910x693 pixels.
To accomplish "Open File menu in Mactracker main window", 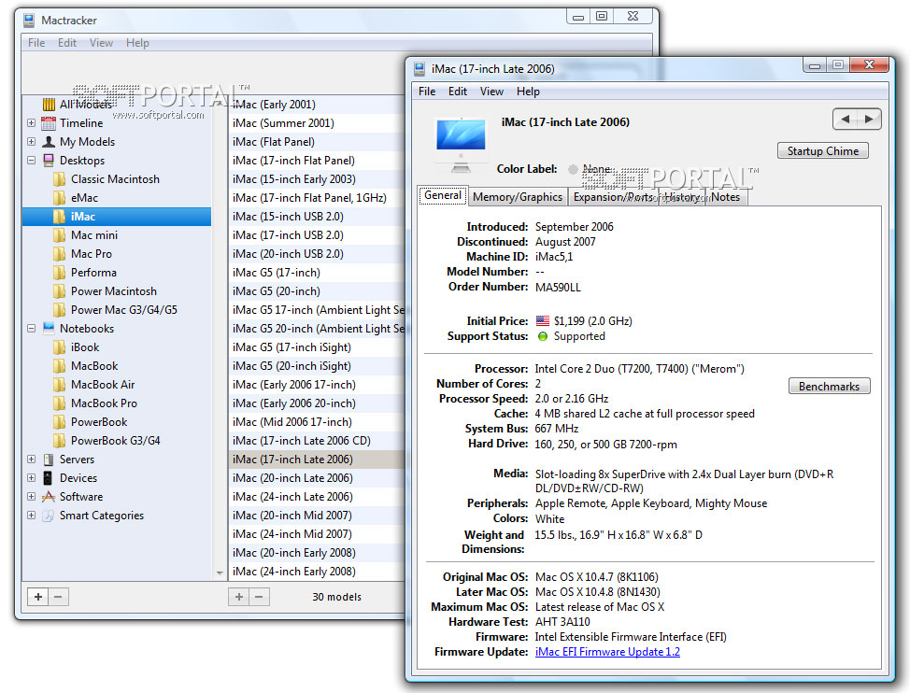I will pyautogui.click(x=36, y=42).
